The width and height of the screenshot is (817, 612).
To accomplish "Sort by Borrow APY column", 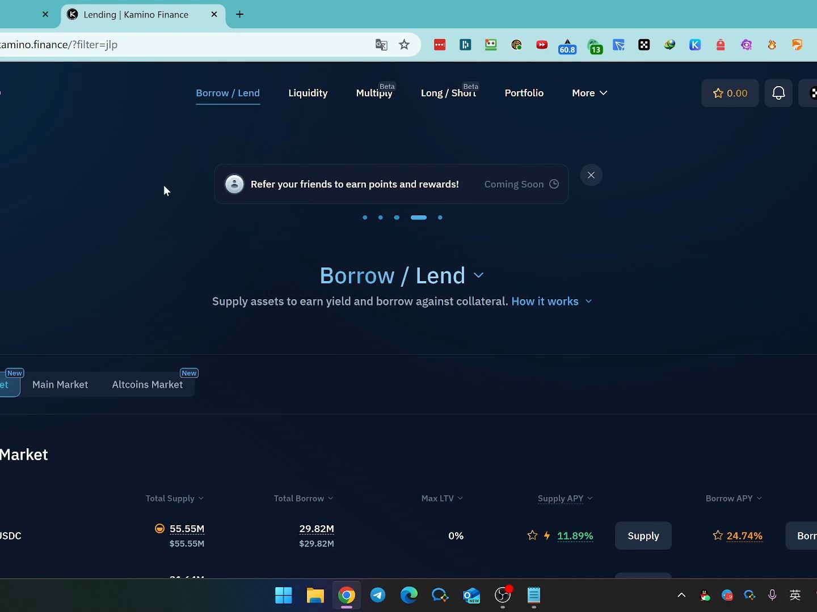I will pos(734,498).
